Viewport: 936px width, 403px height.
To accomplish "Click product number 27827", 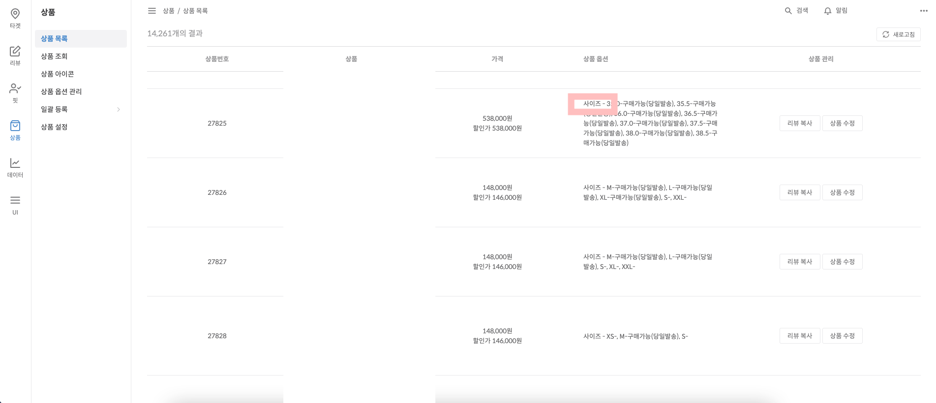I will coord(217,262).
